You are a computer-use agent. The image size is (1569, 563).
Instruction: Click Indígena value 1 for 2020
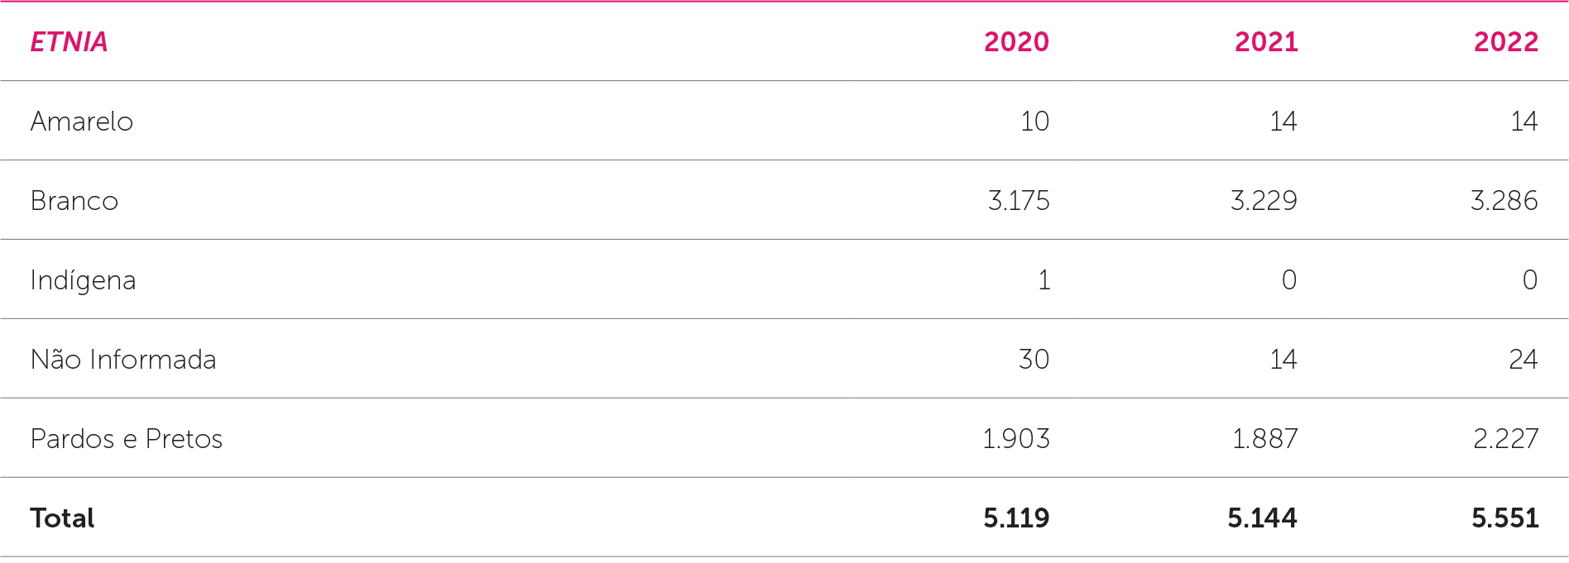[1044, 280]
